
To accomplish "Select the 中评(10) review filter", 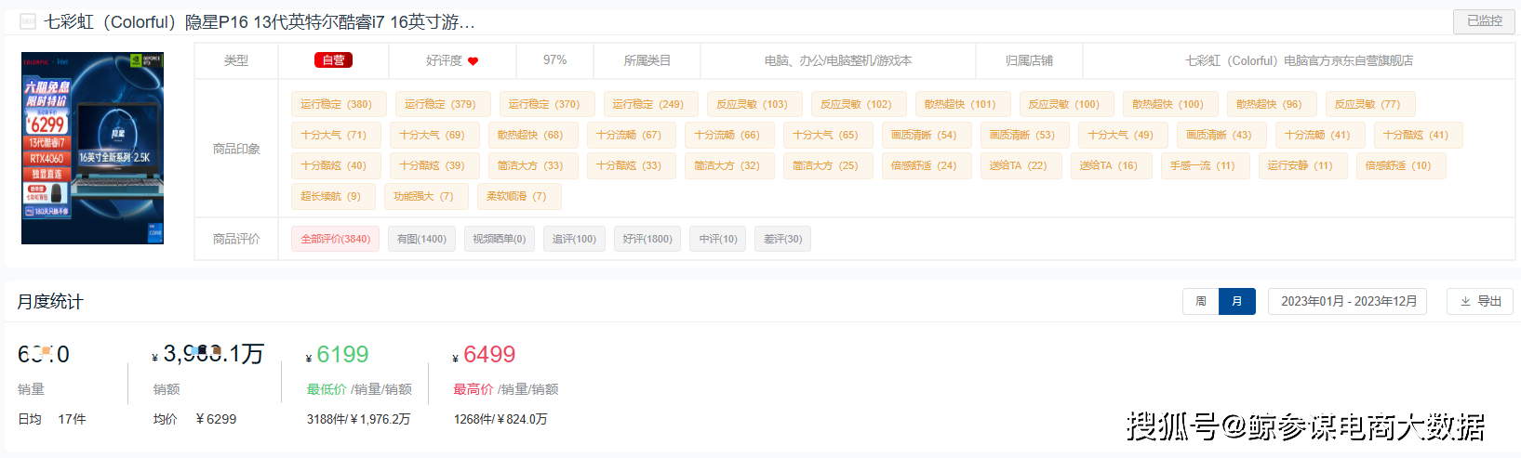I will click(x=717, y=239).
